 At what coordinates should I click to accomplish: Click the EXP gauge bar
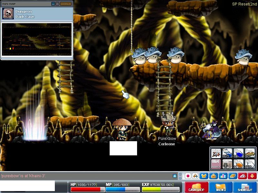(x=161, y=189)
